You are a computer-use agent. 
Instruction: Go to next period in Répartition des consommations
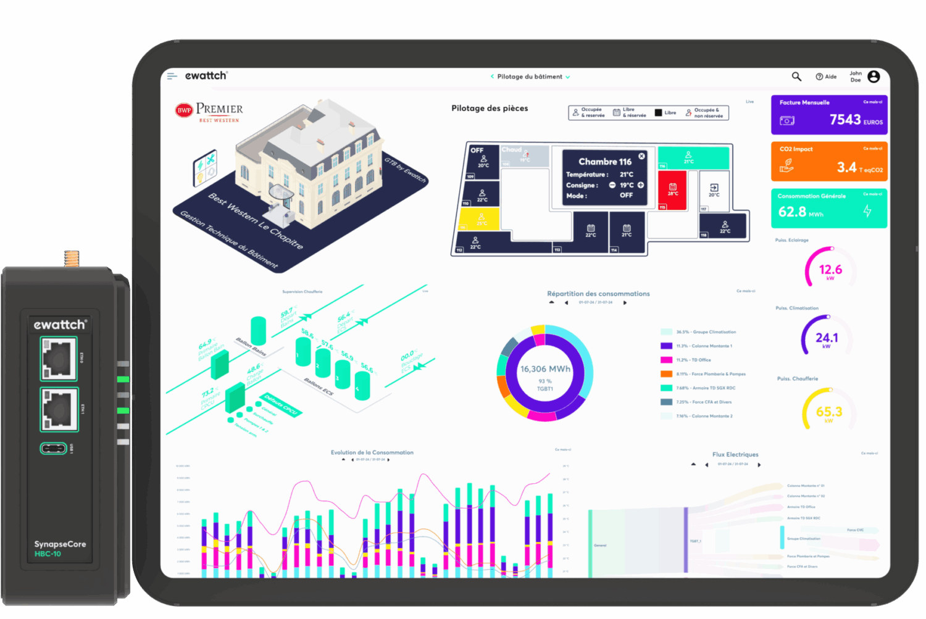[625, 302]
